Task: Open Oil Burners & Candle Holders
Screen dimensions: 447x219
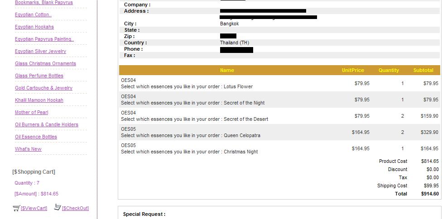Action: coord(47,125)
